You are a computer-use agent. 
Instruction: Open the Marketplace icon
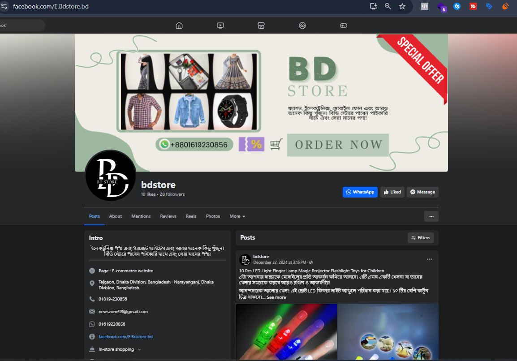pos(261,26)
